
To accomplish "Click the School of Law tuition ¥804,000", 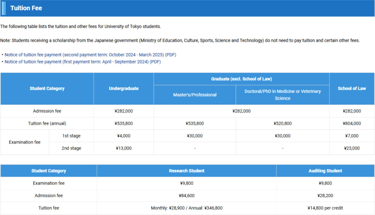I will (x=352, y=123).
